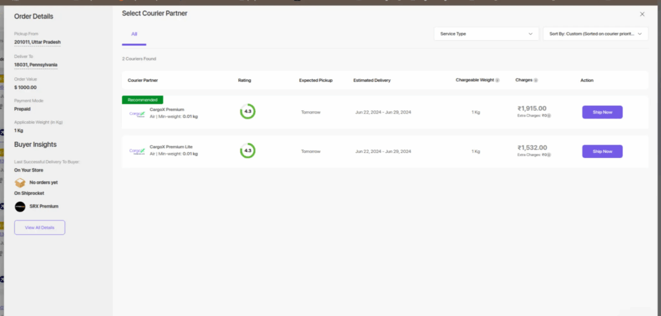The width and height of the screenshot is (661, 316).
Task: Click the SRX Premium courier logo
Action: point(20,206)
